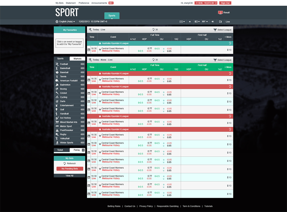Refresh the account balance amount

[x=216, y=3]
